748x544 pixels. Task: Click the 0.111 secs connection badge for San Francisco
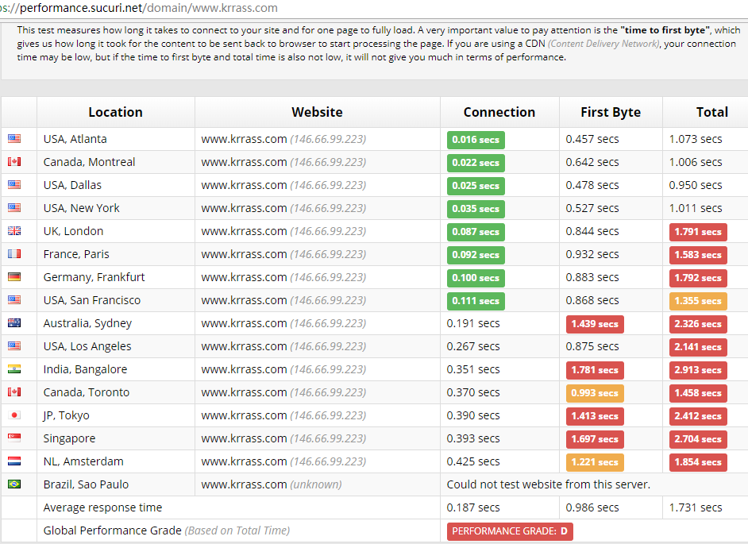(x=476, y=301)
